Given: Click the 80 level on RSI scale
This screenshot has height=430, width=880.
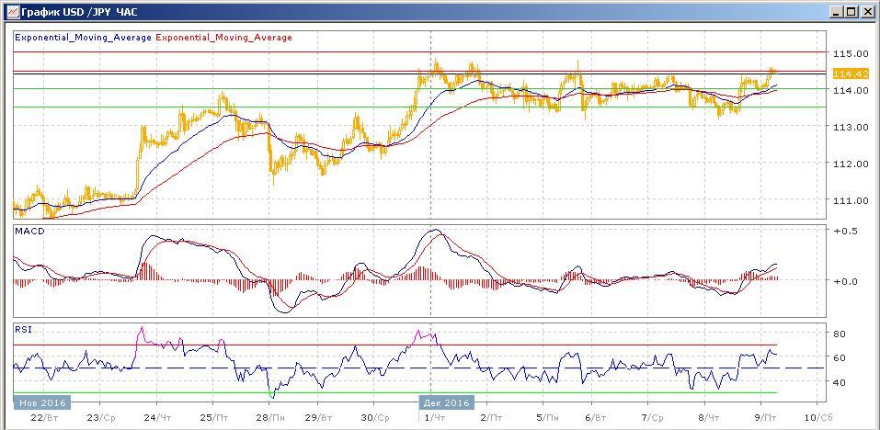Looking at the screenshot, I should 839,333.
